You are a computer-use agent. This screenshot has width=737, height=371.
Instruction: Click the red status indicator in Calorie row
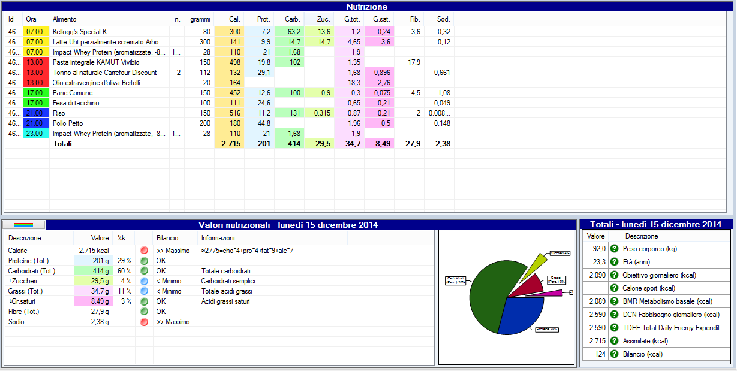pos(144,251)
